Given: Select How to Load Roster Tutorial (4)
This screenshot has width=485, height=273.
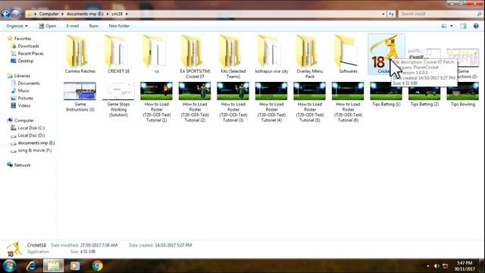Looking at the screenshot, I should tap(271, 102).
